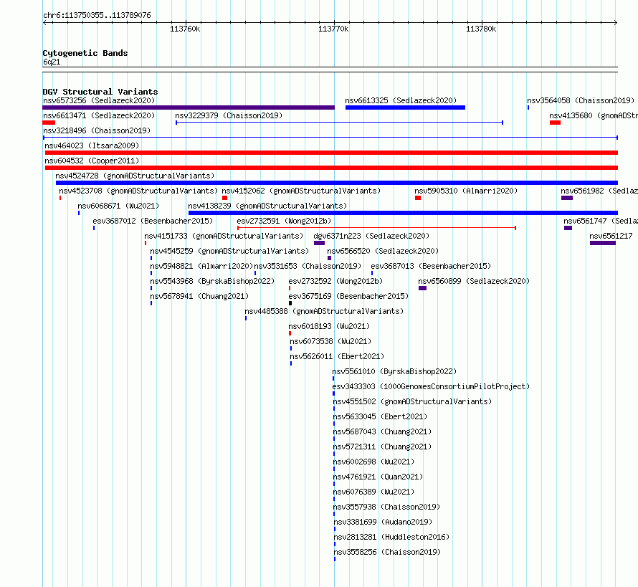Select nsv4485388 (gnomADStructuralVariants) label
The image size is (638, 587).
(x=324, y=311)
